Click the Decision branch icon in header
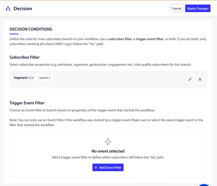Screen dimensions: 217x186 [x=8, y=9]
